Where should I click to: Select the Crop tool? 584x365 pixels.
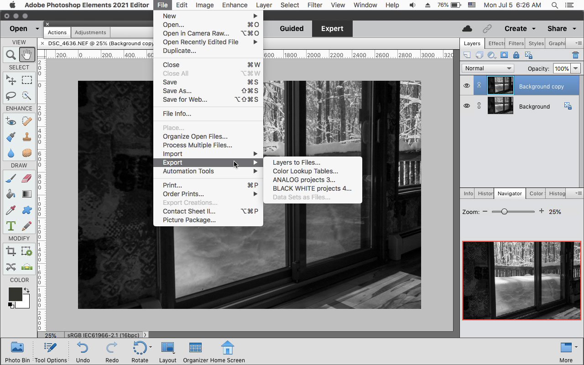point(11,251)
